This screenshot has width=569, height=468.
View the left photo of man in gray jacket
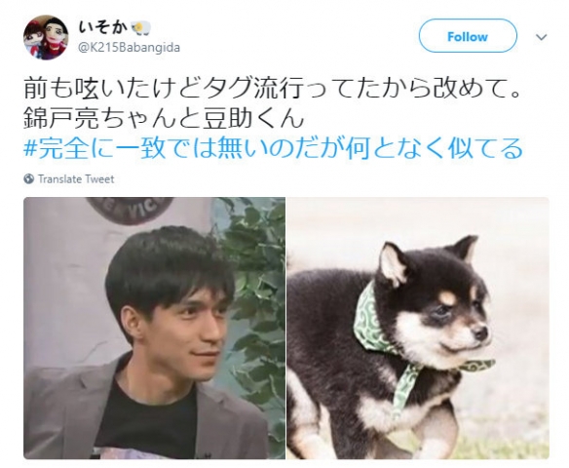(x=154, y=329)
